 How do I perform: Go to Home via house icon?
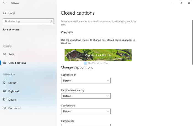click(4, 13)
